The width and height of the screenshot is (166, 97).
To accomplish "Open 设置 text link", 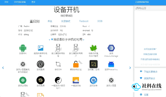I will (146, 95).
